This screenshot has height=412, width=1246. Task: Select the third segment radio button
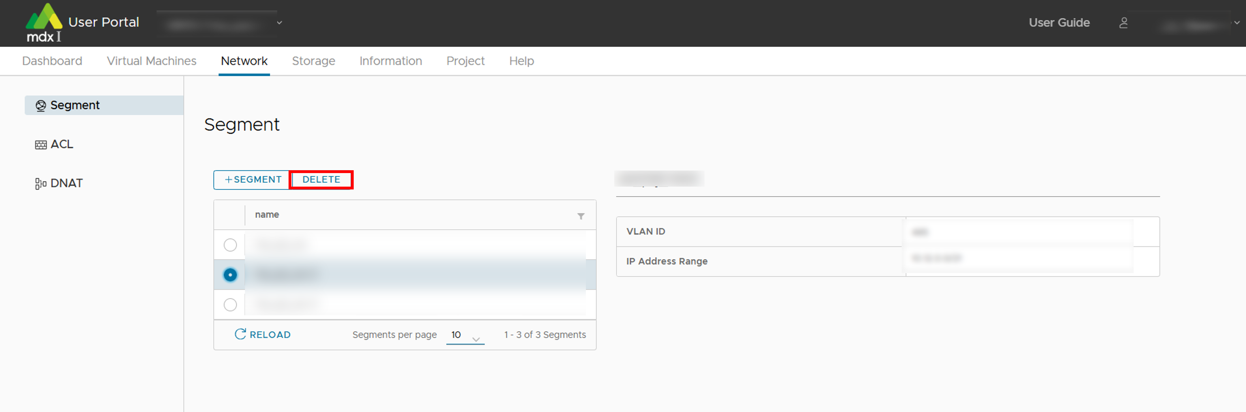pyautogui.click(x=230, y=305)
